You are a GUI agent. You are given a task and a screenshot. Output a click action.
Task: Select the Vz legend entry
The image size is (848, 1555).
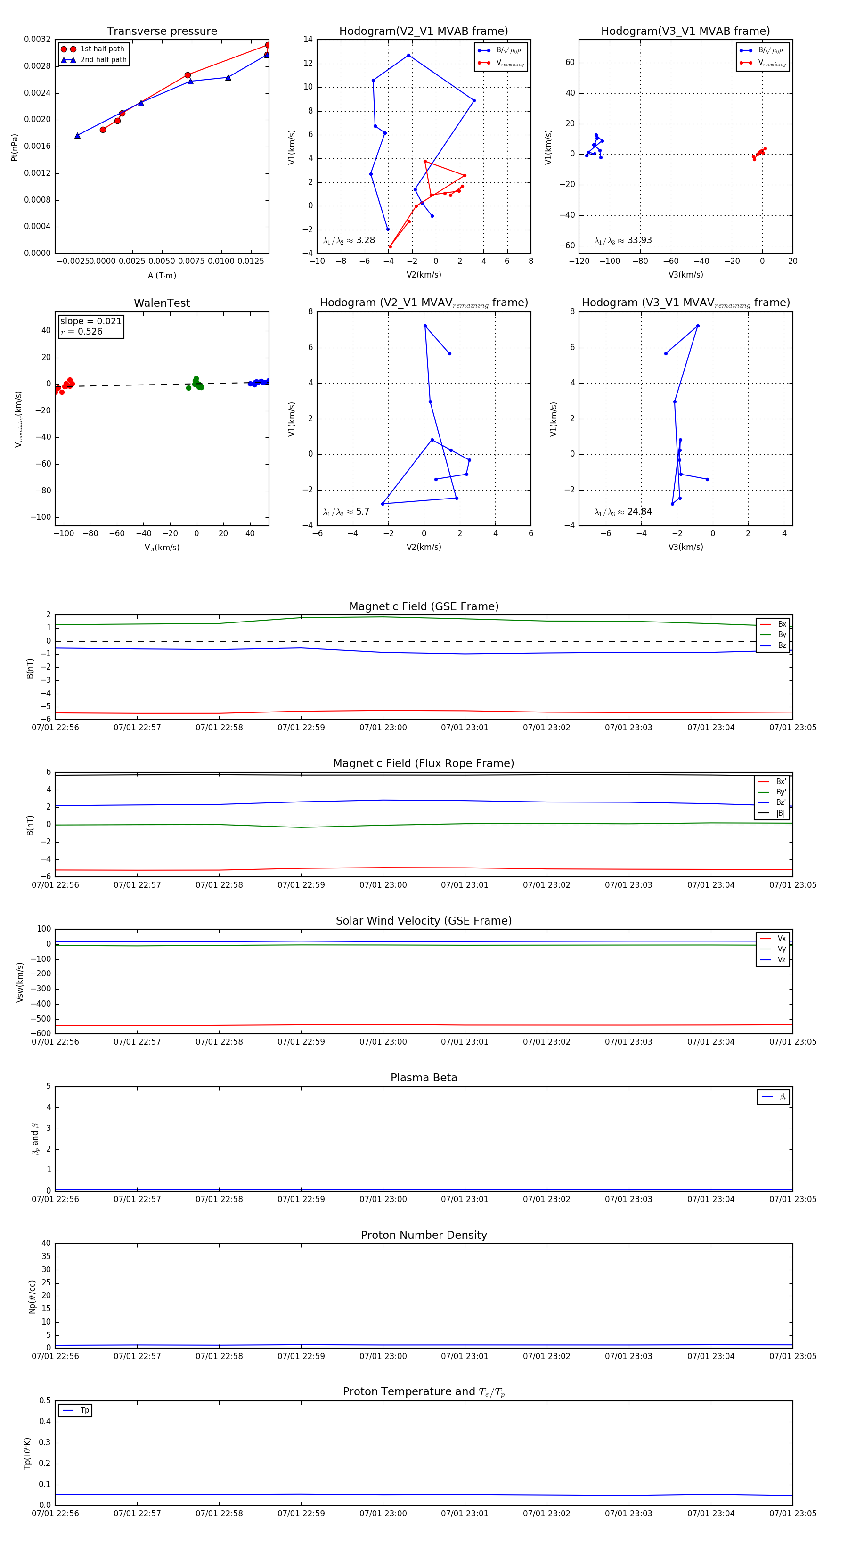(773, 960)
